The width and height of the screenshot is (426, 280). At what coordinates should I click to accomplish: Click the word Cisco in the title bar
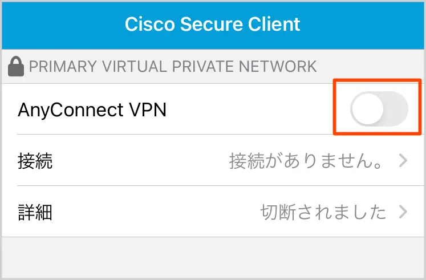click(149, 25)
